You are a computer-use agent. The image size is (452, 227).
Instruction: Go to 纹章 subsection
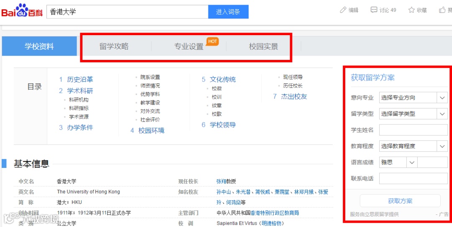tap(217, 106)
